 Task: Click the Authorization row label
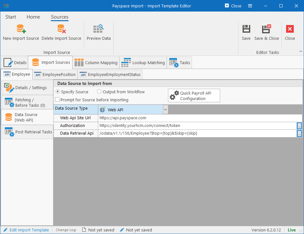[72, 126]
